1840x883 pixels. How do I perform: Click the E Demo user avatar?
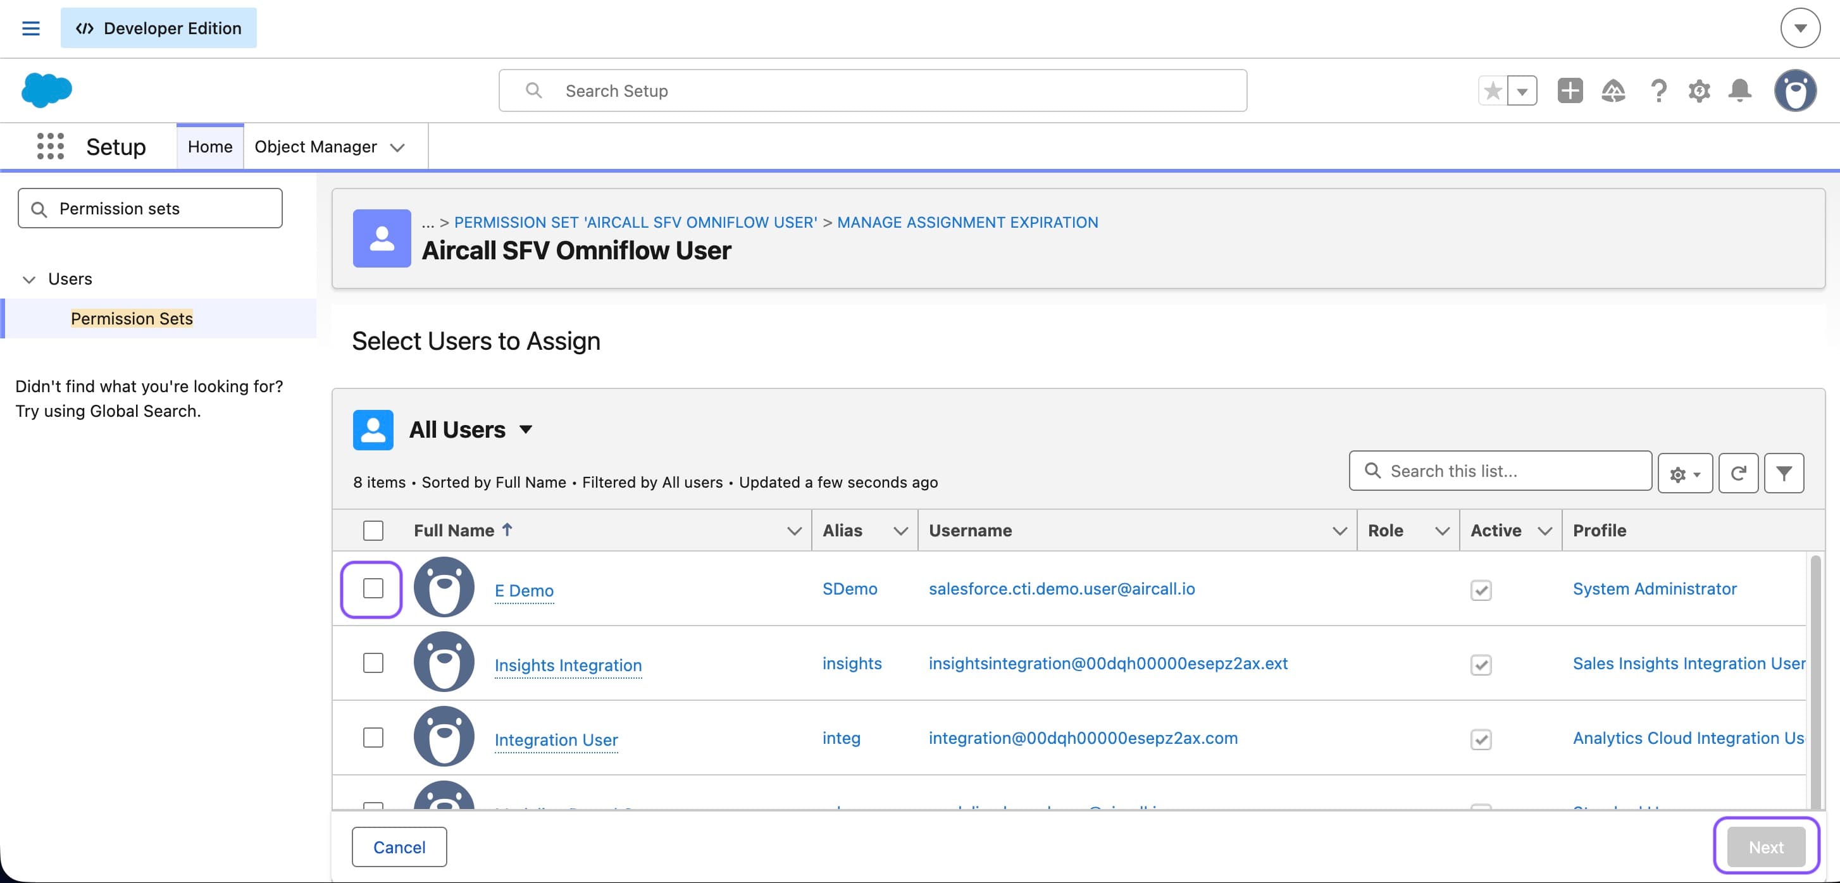[444, 588]
